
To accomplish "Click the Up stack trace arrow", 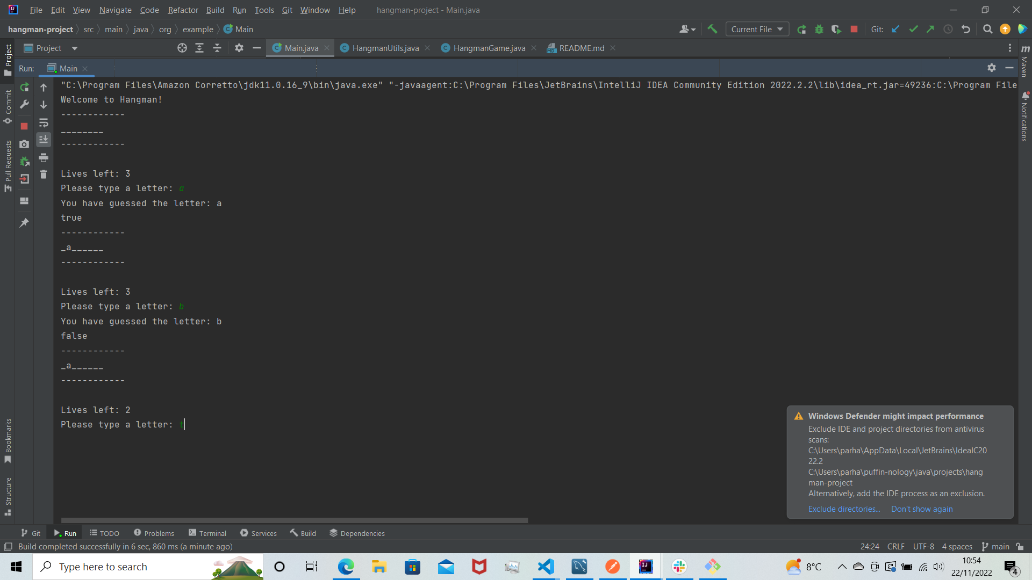I will pyautogui.click(x=44, y=87).
